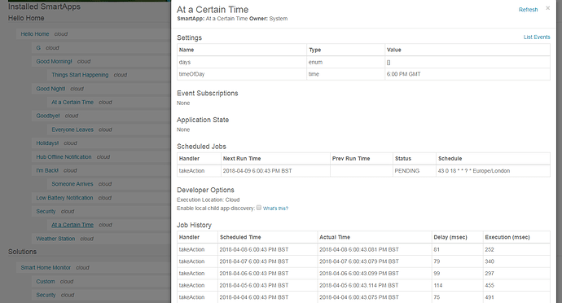Viewport: 562px width, 303px height.
Task: Click the Refresh link
Action: pyautogui.click(x=528, y=10)
